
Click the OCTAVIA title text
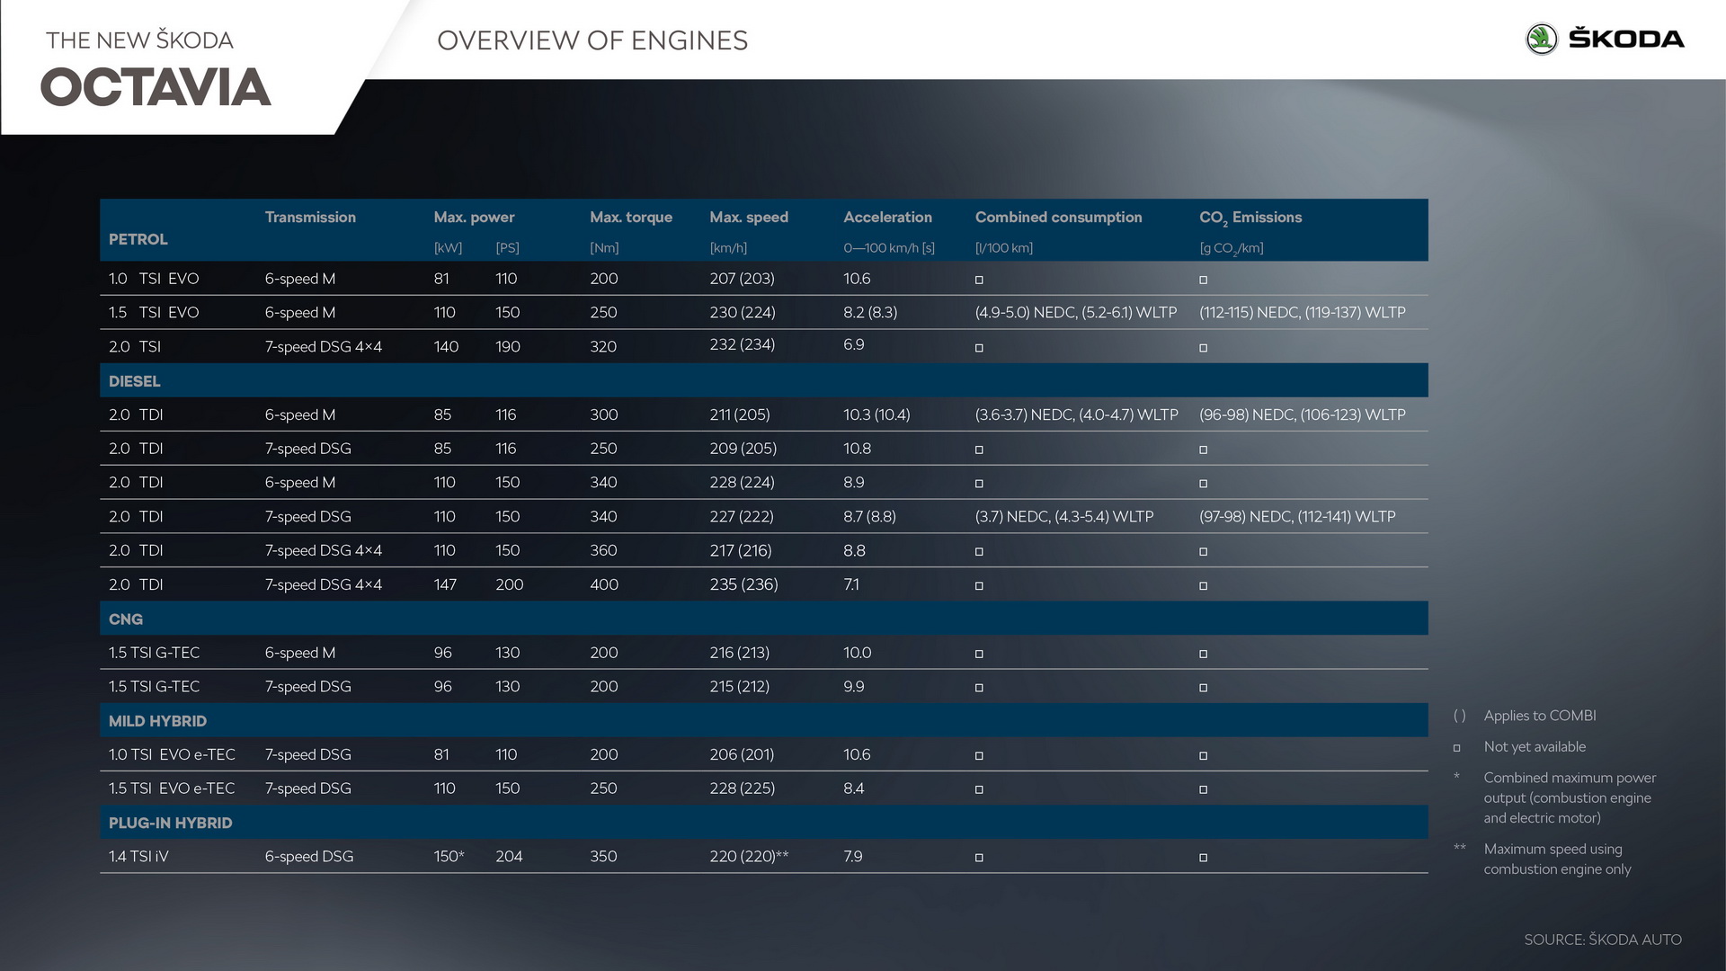[x=156, y=88]
